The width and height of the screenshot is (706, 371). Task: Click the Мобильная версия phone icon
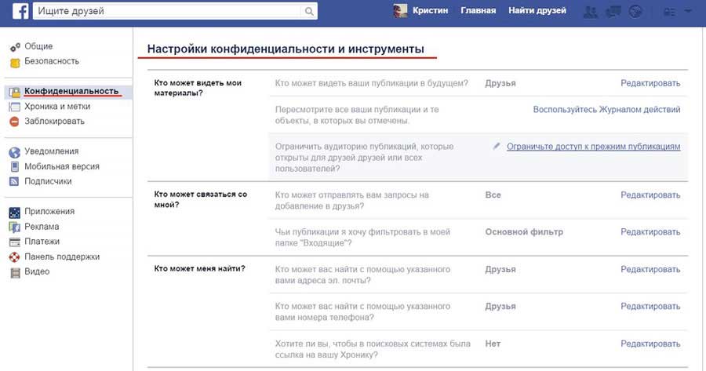15,167
